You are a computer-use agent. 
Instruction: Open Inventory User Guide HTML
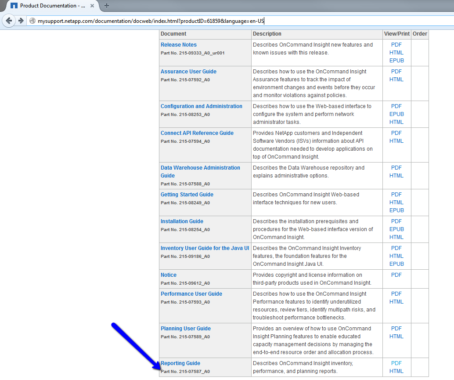[x=396, y=256]
